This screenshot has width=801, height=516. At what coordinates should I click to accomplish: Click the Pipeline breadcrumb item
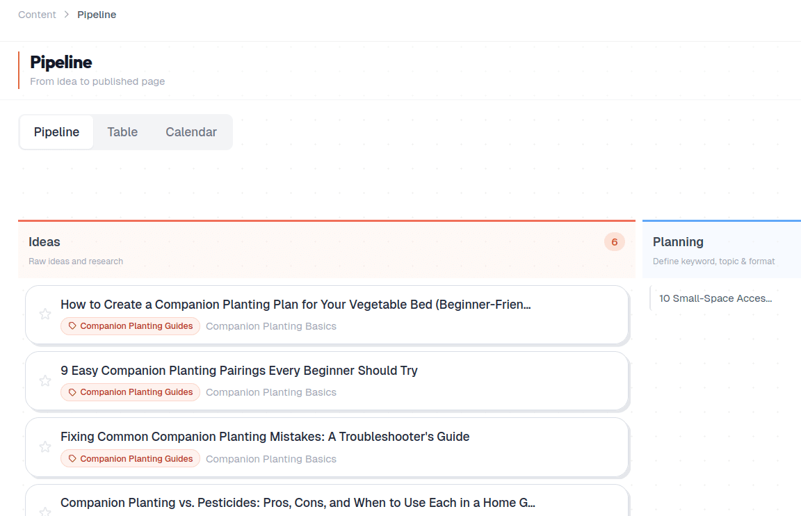click(97, 15)
